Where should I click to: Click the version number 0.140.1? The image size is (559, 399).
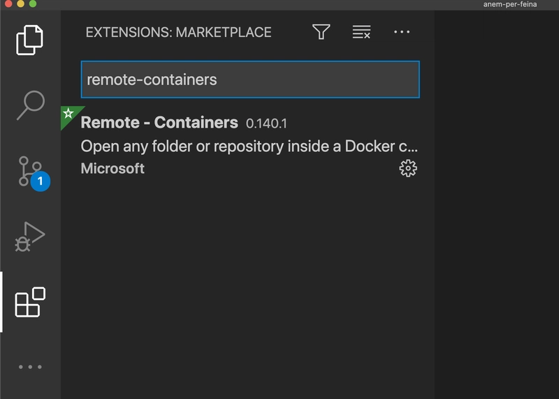pyautogui.click(x=266, y=123)
